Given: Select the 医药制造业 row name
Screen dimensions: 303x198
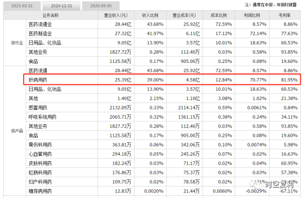Looking at the screenshot, I should pos(40,33).
